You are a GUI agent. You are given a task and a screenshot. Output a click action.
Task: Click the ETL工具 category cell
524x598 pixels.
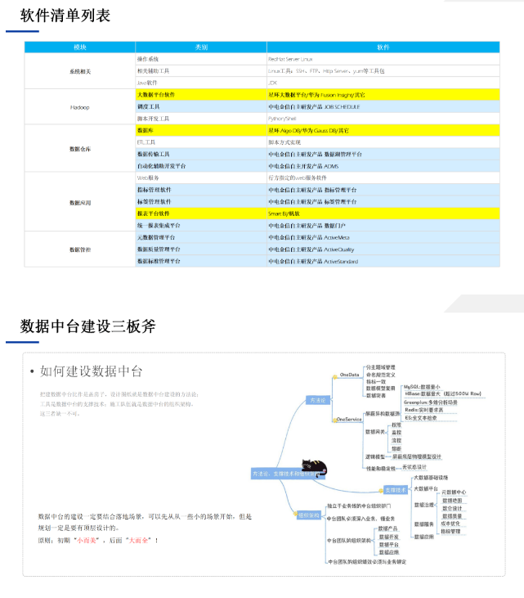201,142
